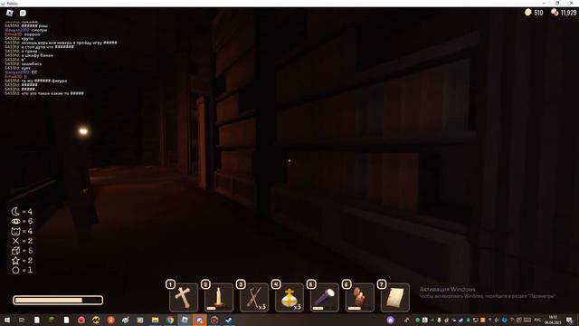Click the 510 coin amount

(538, 13)
